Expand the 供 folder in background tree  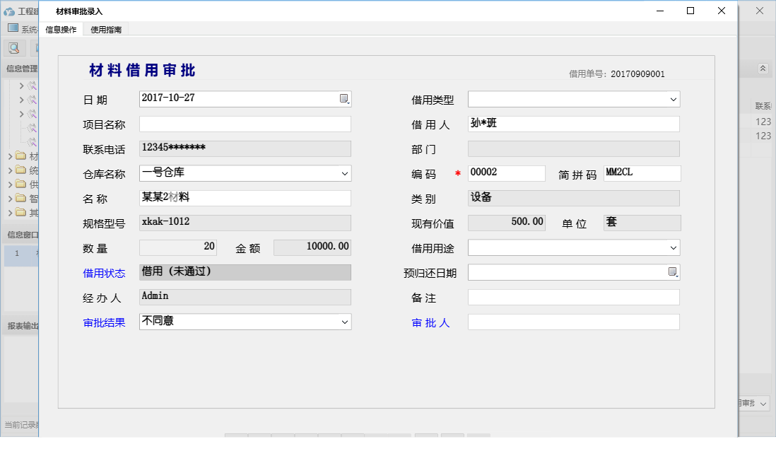click(10, 184)
